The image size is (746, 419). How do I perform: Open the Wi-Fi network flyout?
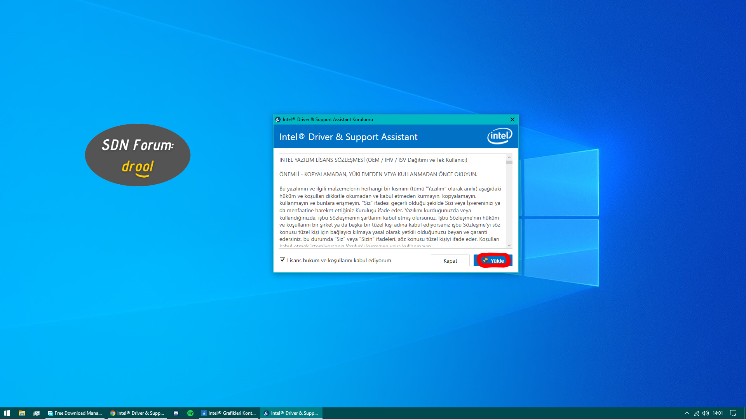pos(697,413)
